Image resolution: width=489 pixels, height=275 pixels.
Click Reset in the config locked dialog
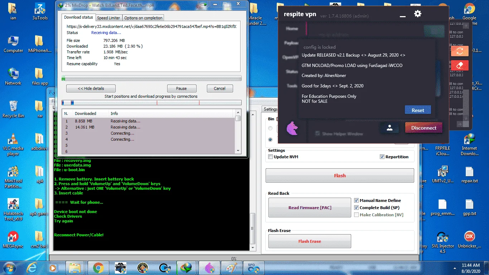[x=418, y=110]
